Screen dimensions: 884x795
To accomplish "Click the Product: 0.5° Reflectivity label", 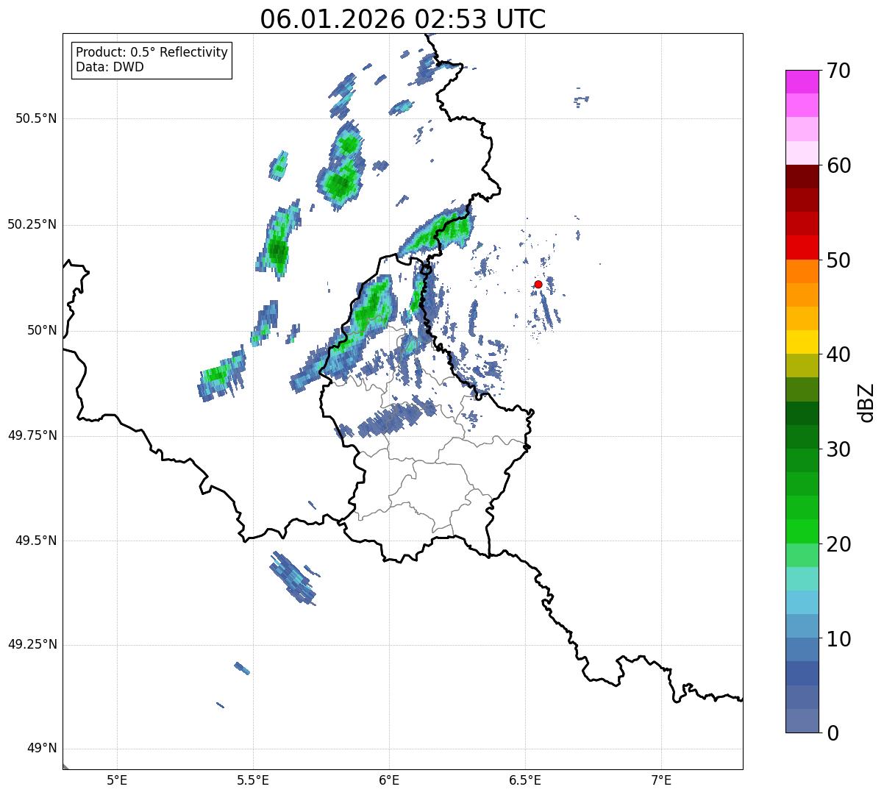I will [152, 53].
